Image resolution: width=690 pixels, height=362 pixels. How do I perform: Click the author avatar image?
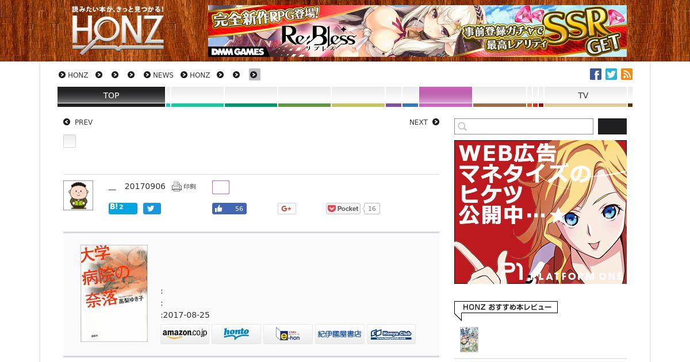78,195
